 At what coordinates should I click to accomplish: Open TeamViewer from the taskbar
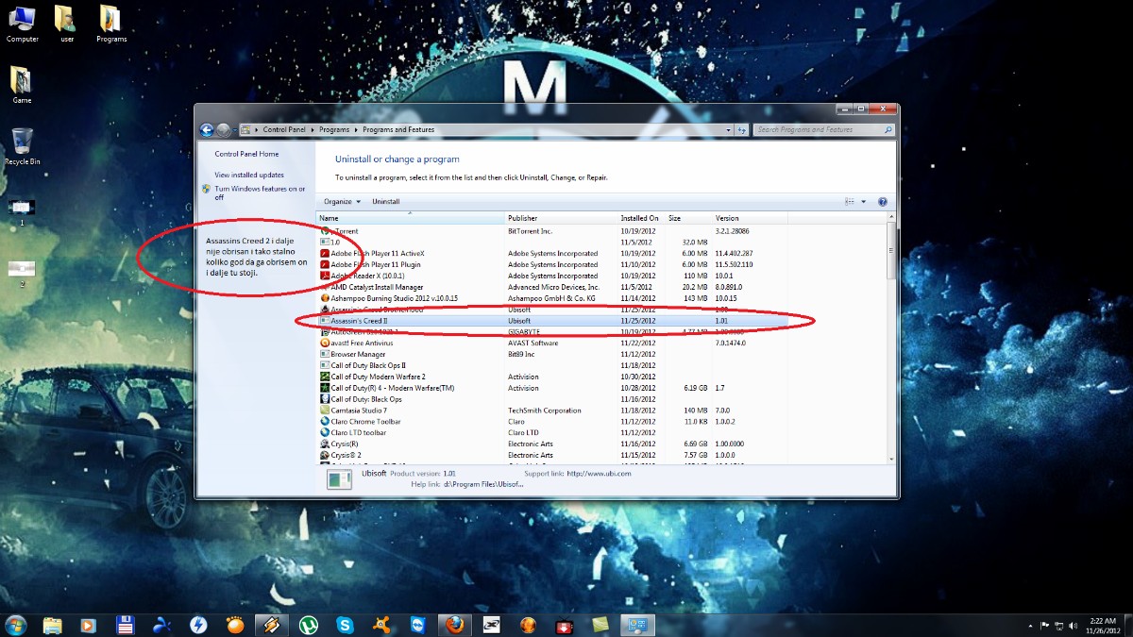(418, 625)
